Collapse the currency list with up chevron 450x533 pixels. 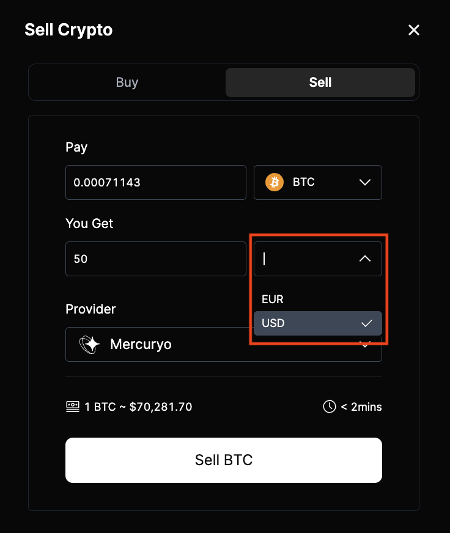point(365,259)
